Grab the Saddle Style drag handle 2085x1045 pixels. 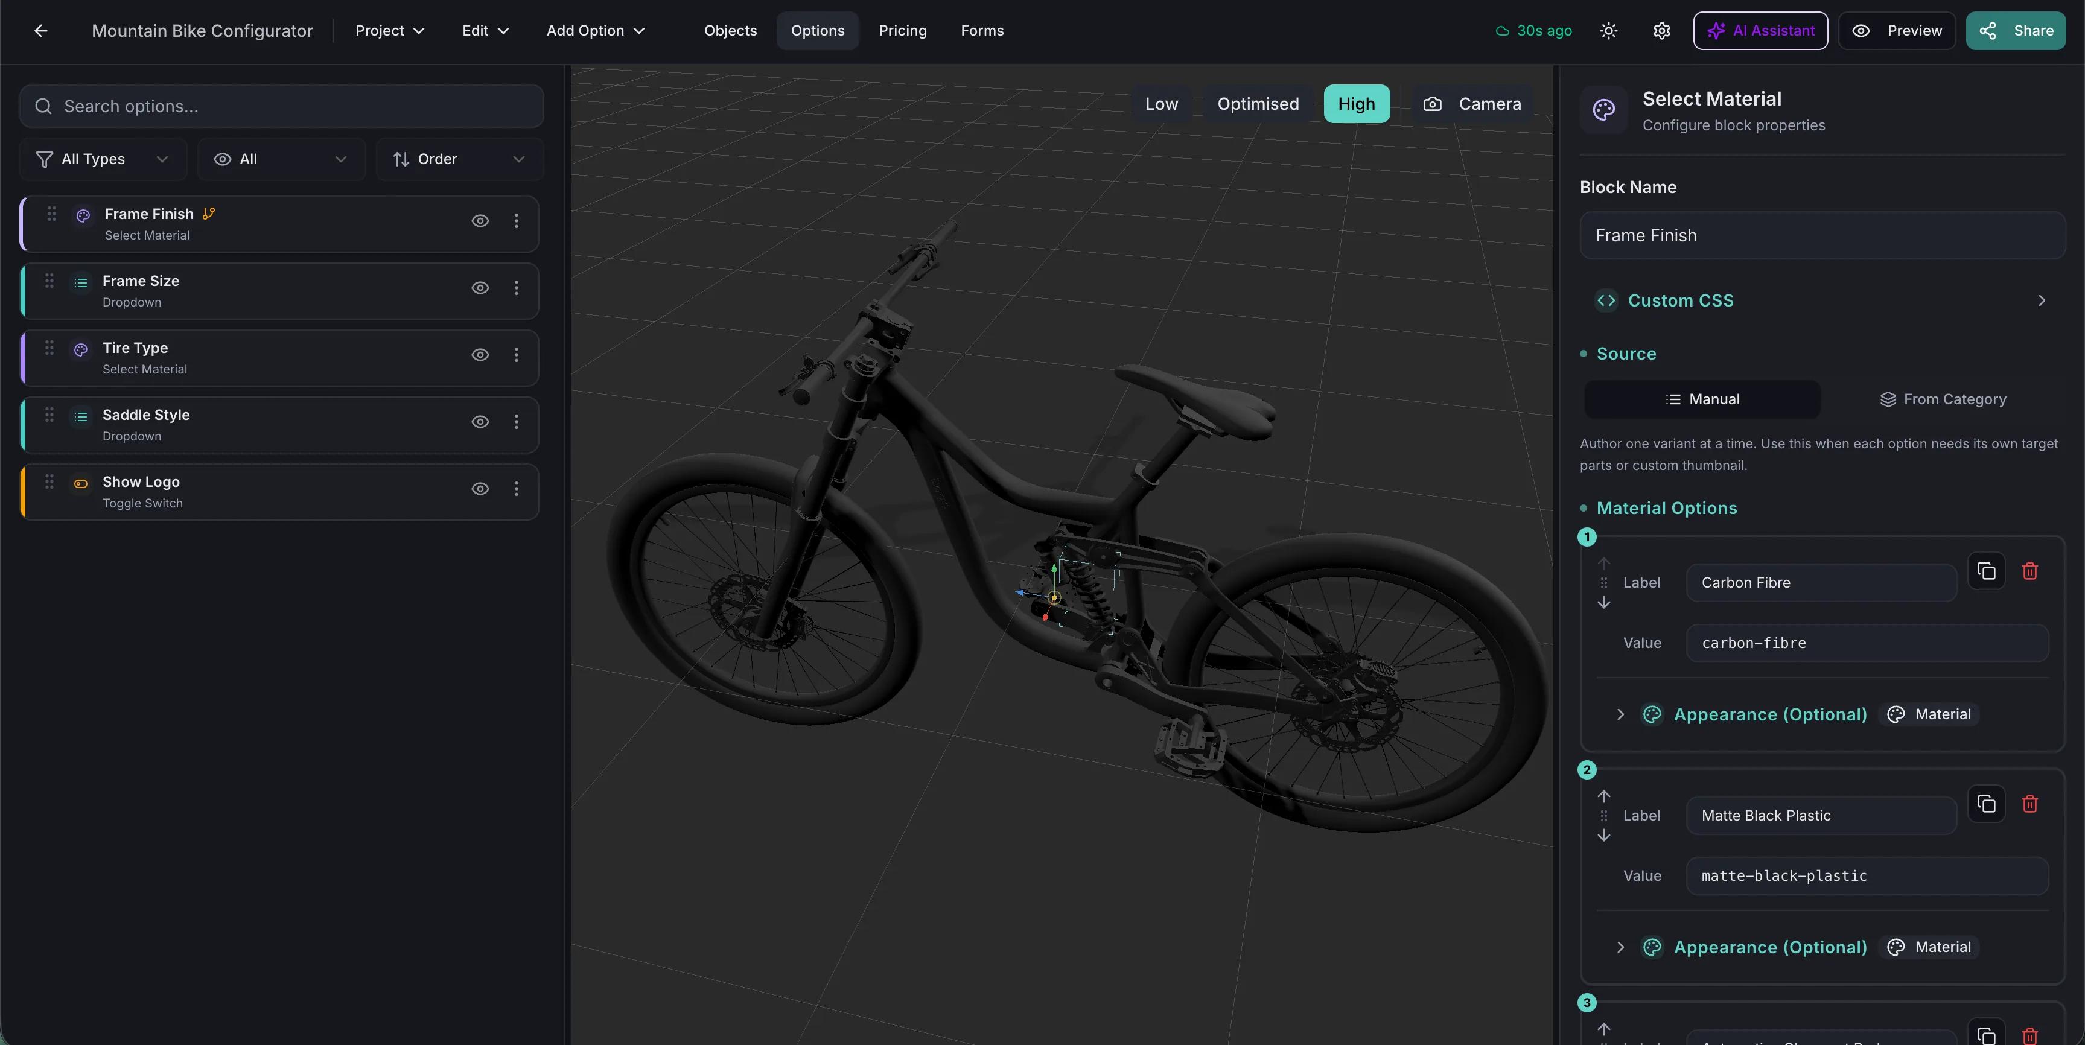coord(49,415)
